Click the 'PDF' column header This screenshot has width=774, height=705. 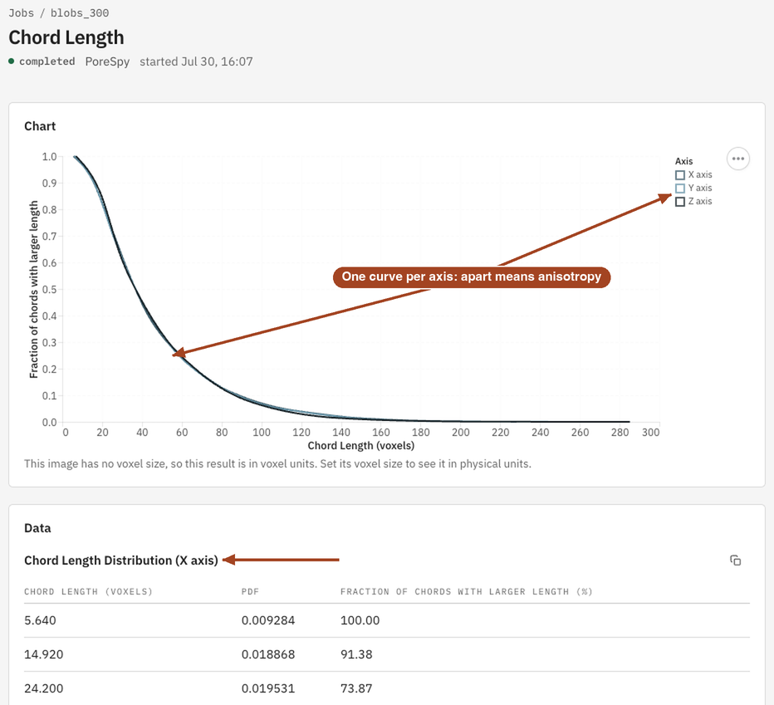click(250, 591)
